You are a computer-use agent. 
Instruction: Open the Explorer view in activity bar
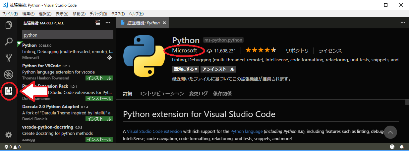click(9, 25)
